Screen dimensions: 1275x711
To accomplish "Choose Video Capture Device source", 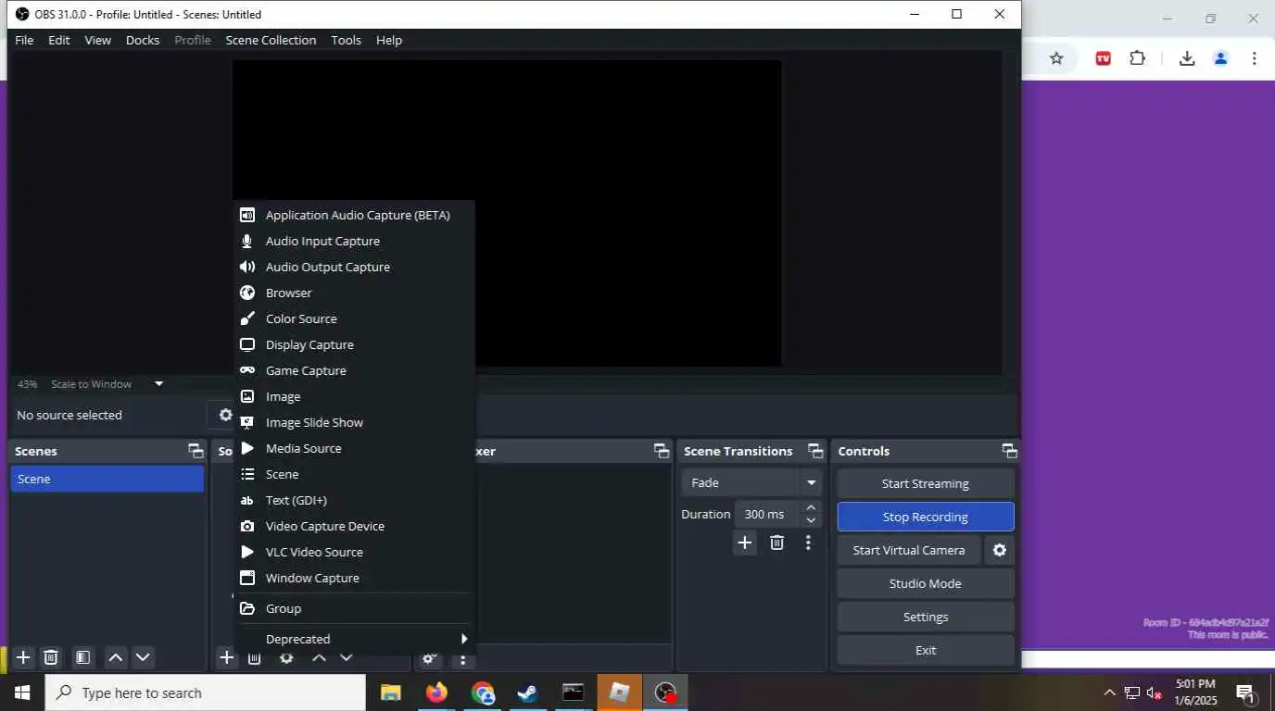I will (354, 526).
